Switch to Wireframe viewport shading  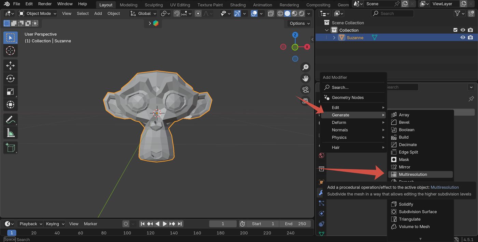point(280,14)
